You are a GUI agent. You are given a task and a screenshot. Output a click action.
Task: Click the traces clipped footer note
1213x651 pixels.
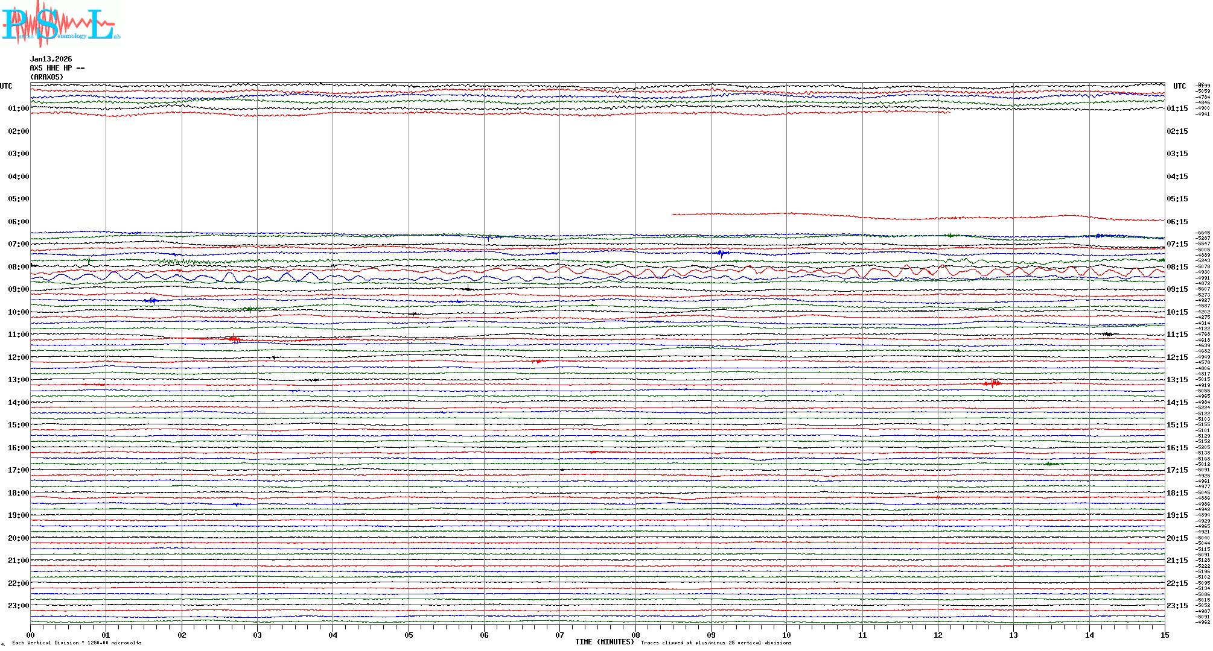[x=716, y=643]
